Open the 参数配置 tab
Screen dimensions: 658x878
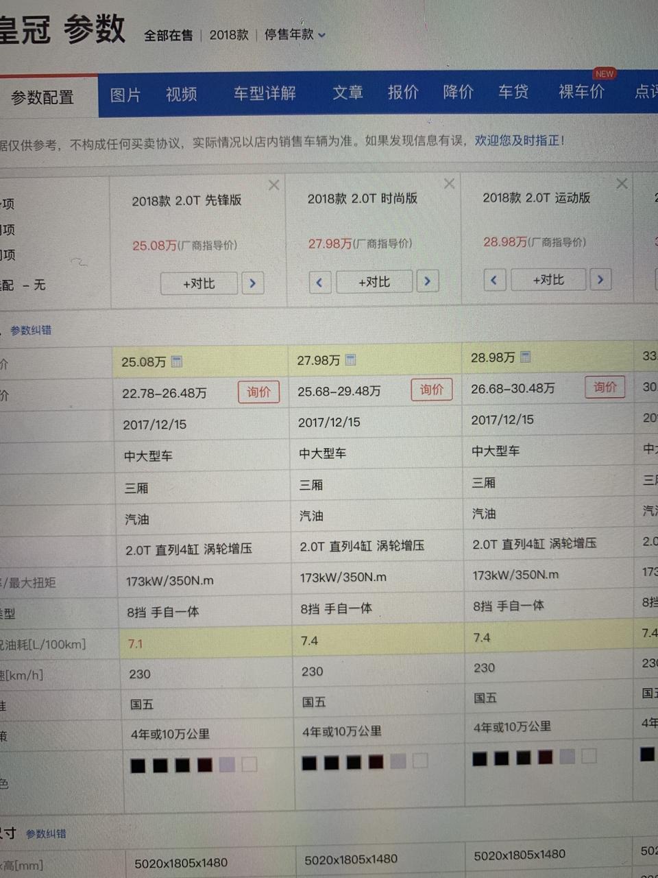[x=42, y=97]
